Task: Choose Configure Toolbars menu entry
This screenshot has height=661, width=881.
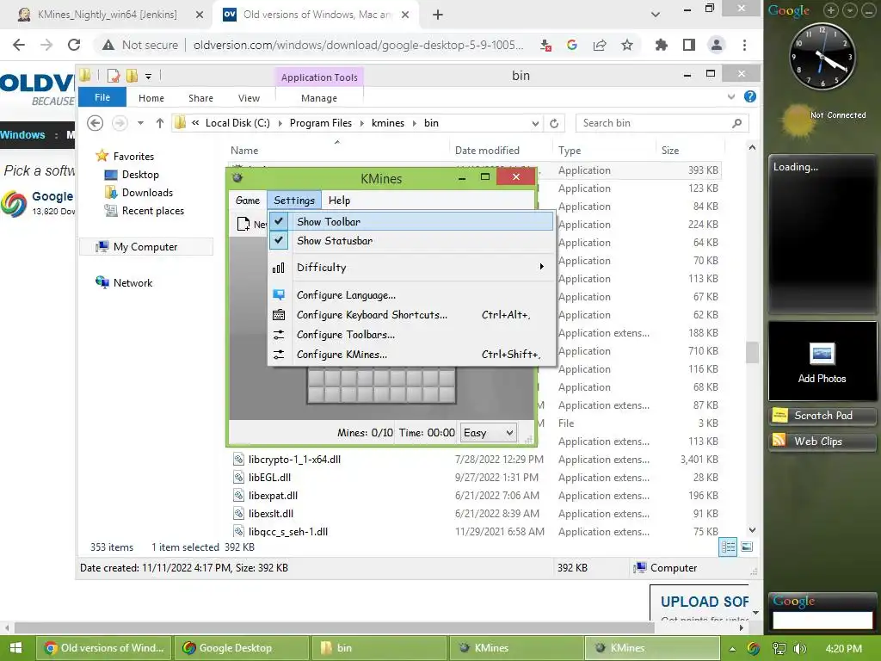Action: point(410,335)
